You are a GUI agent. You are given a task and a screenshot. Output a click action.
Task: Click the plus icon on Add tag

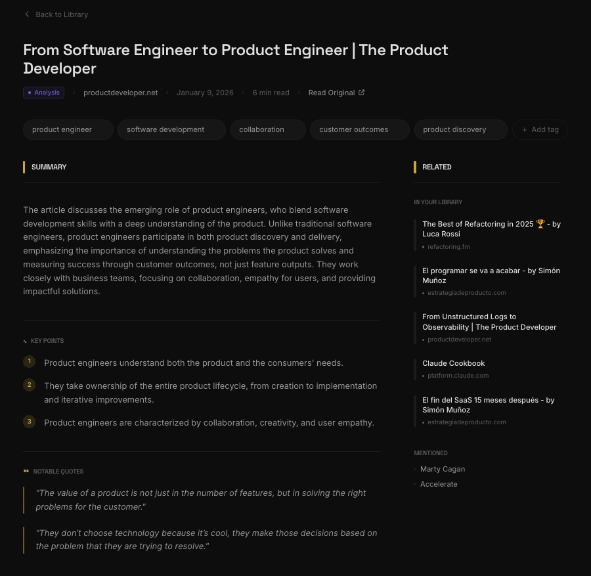tap(525, 129)
